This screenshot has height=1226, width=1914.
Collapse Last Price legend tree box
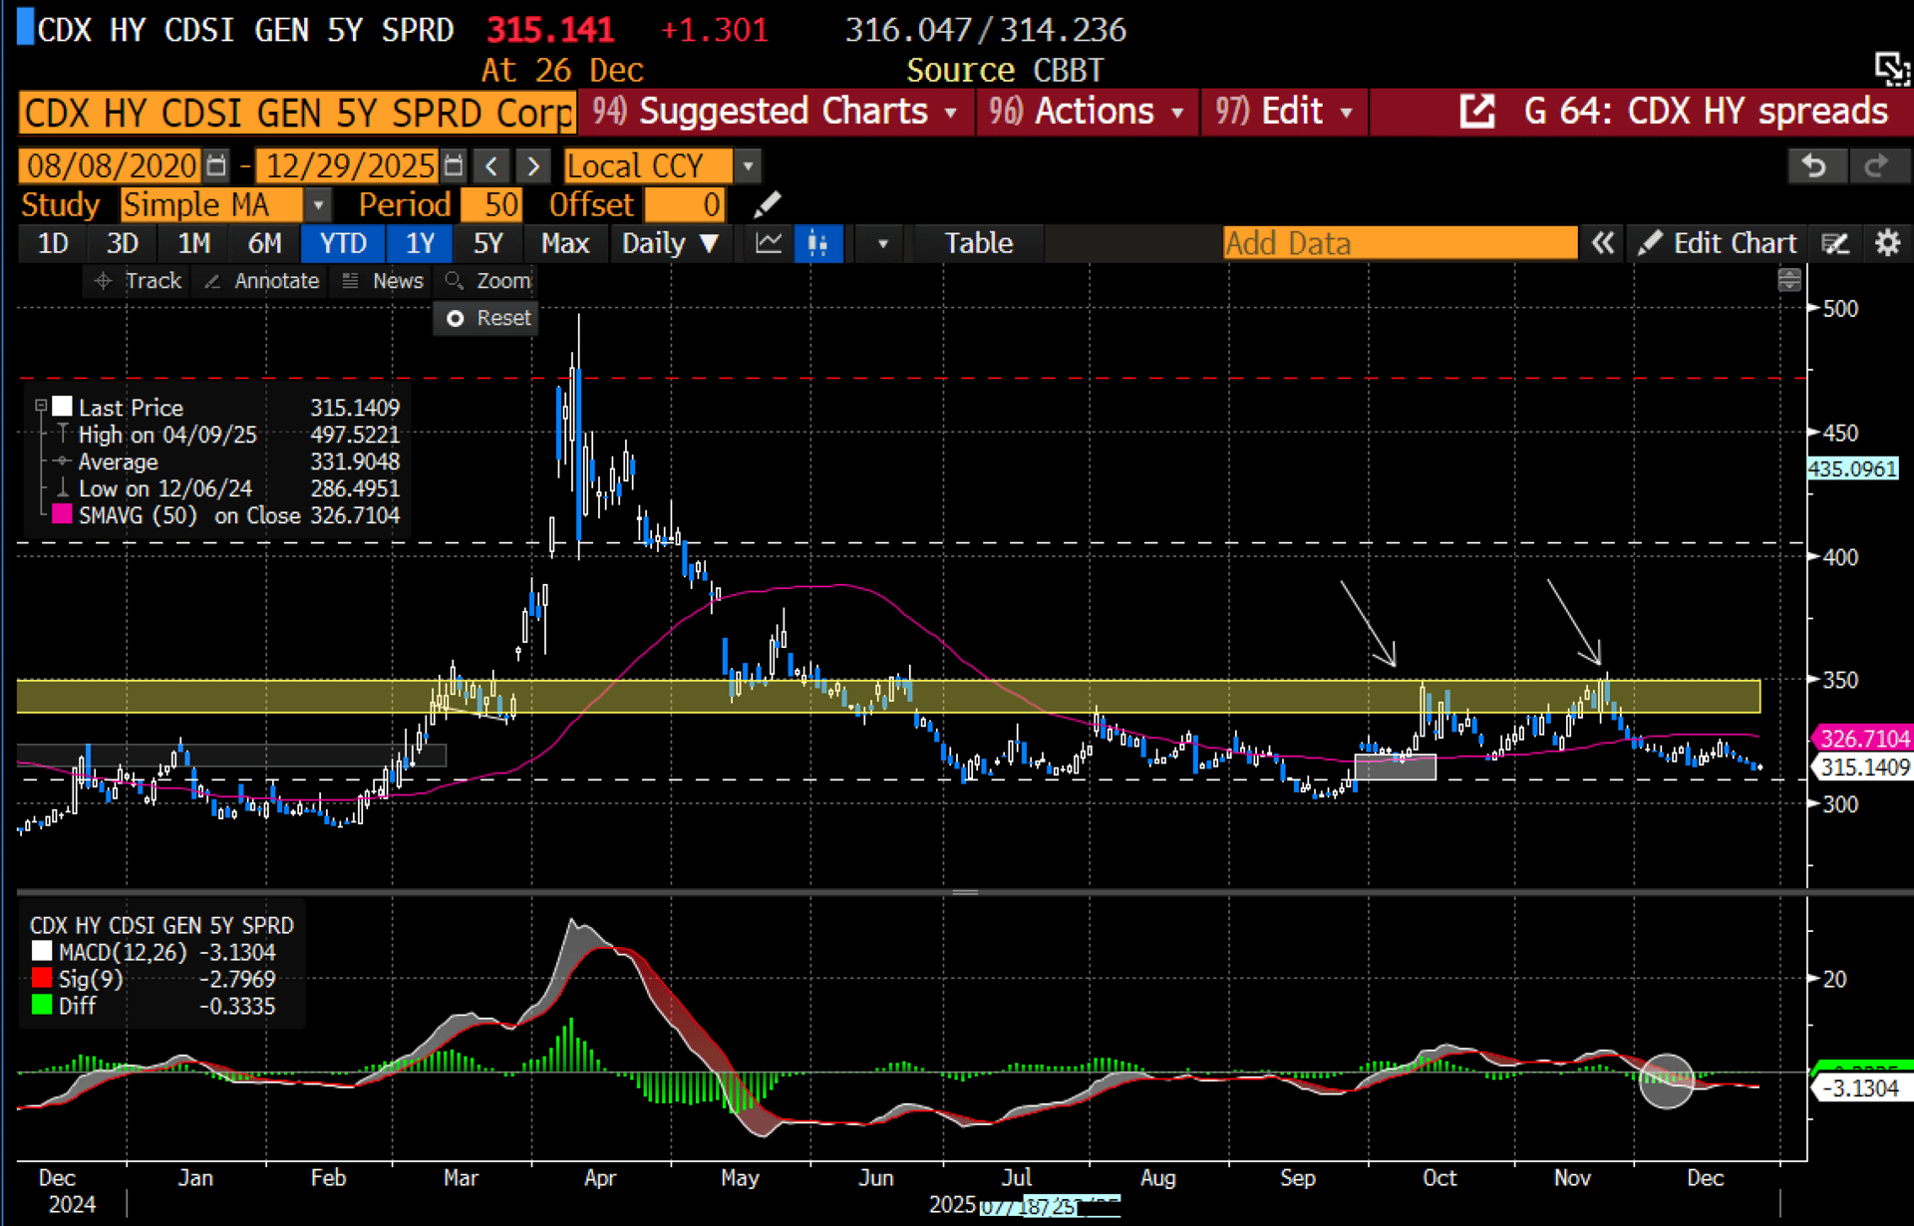[41, 407]
